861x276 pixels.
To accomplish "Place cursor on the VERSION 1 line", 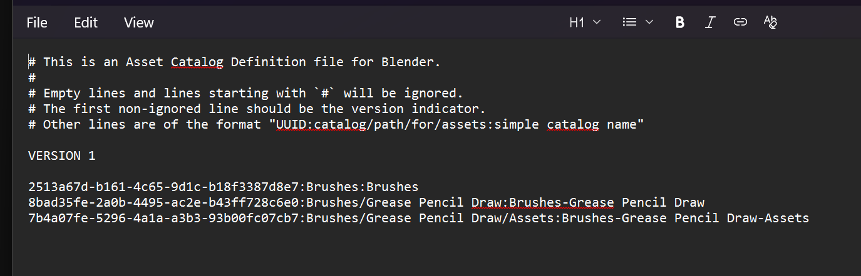I will pyautogui.click(x=62, y=155).
